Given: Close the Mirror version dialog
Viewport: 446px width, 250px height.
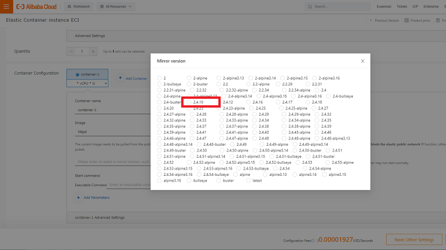Looking at the screenshot, I should (362, 61).
